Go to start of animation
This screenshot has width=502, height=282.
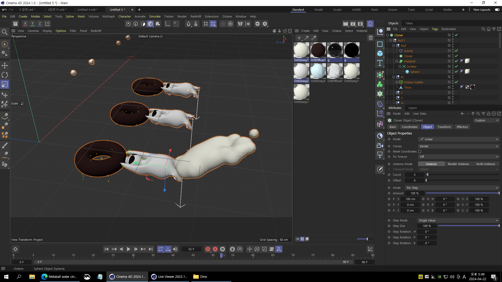coord(106,249)
